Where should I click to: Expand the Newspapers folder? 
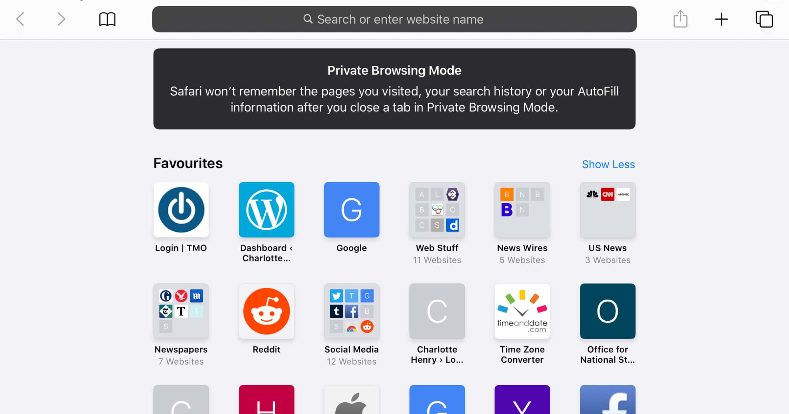tap(180, 311)
